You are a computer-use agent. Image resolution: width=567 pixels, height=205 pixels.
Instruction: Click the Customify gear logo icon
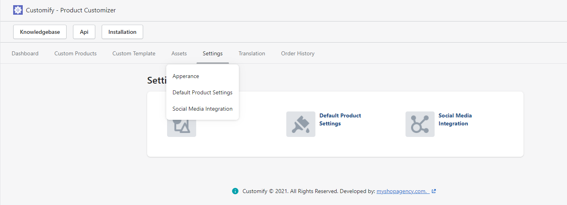[18, 10]
